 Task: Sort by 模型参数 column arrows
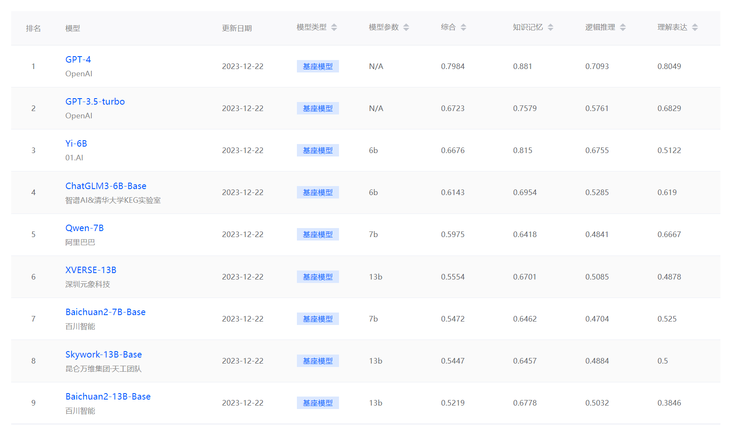coord(406,27)
